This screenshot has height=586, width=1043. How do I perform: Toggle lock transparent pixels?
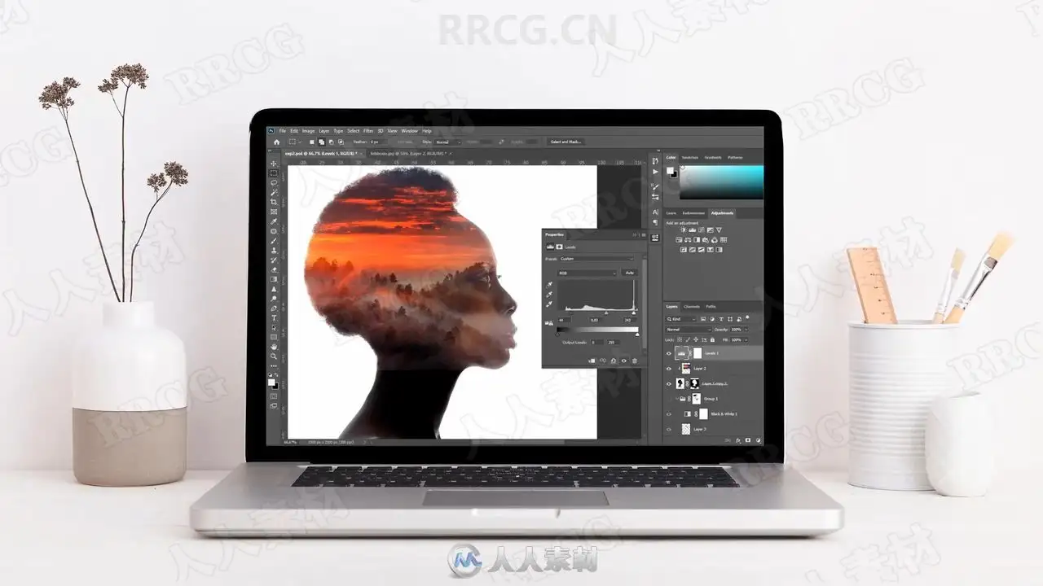[680, 339]
